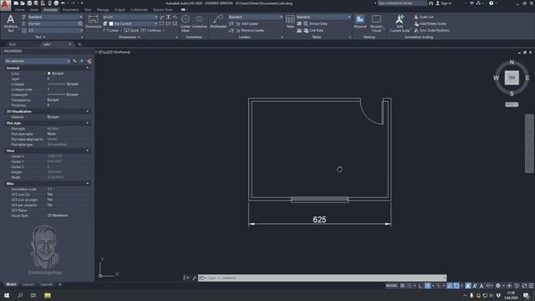Click the Linear dimension button
Screen dimensions: 535x301
(x=111, y=30)
